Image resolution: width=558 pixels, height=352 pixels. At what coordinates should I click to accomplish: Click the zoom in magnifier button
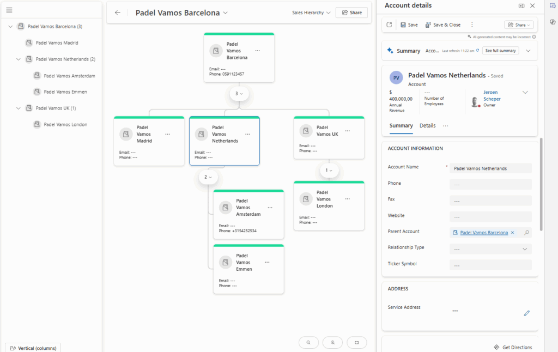pyautogui.click(x=332, y=342)
